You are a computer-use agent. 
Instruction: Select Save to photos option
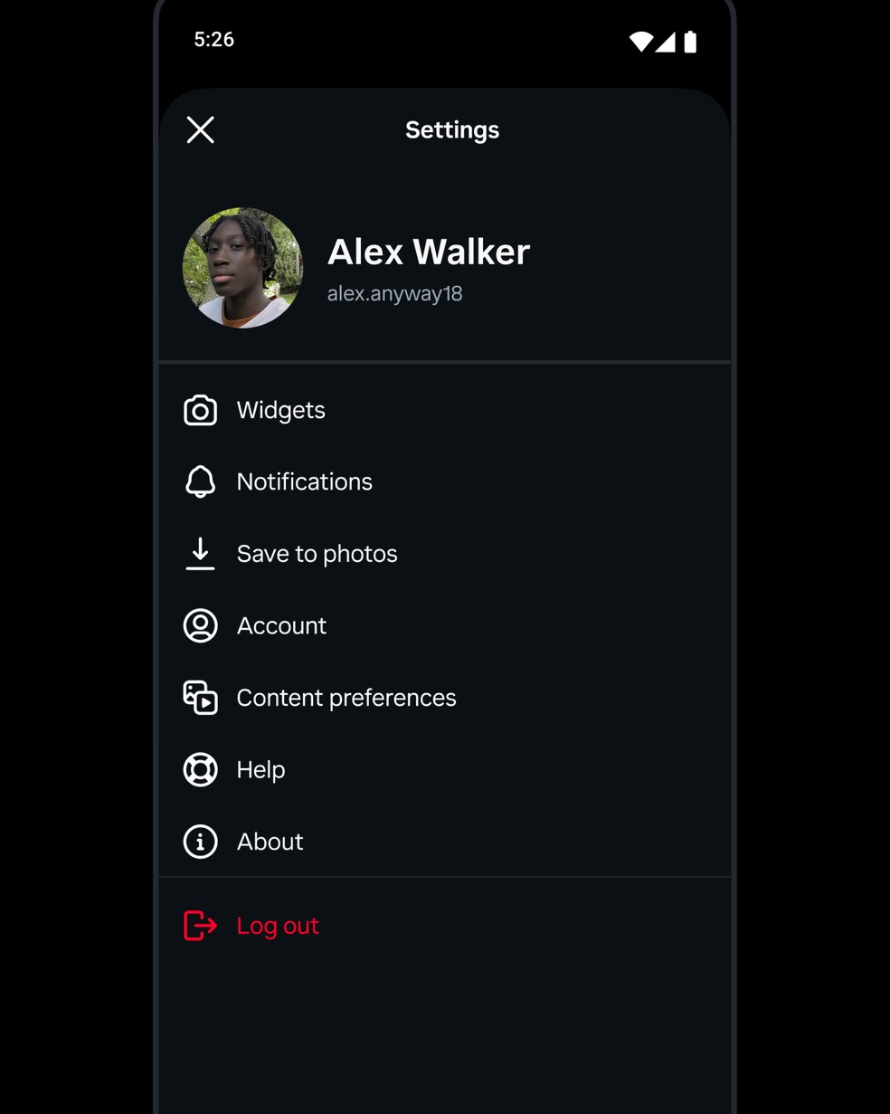(317, 554)
